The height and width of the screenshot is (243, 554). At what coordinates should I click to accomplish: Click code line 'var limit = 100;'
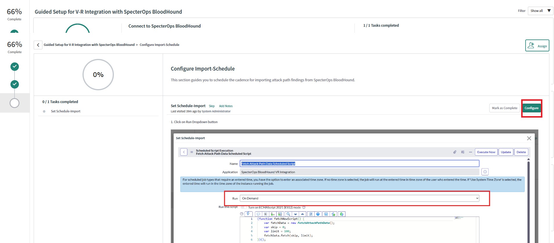pyautogui.click(x=277, y=231)
